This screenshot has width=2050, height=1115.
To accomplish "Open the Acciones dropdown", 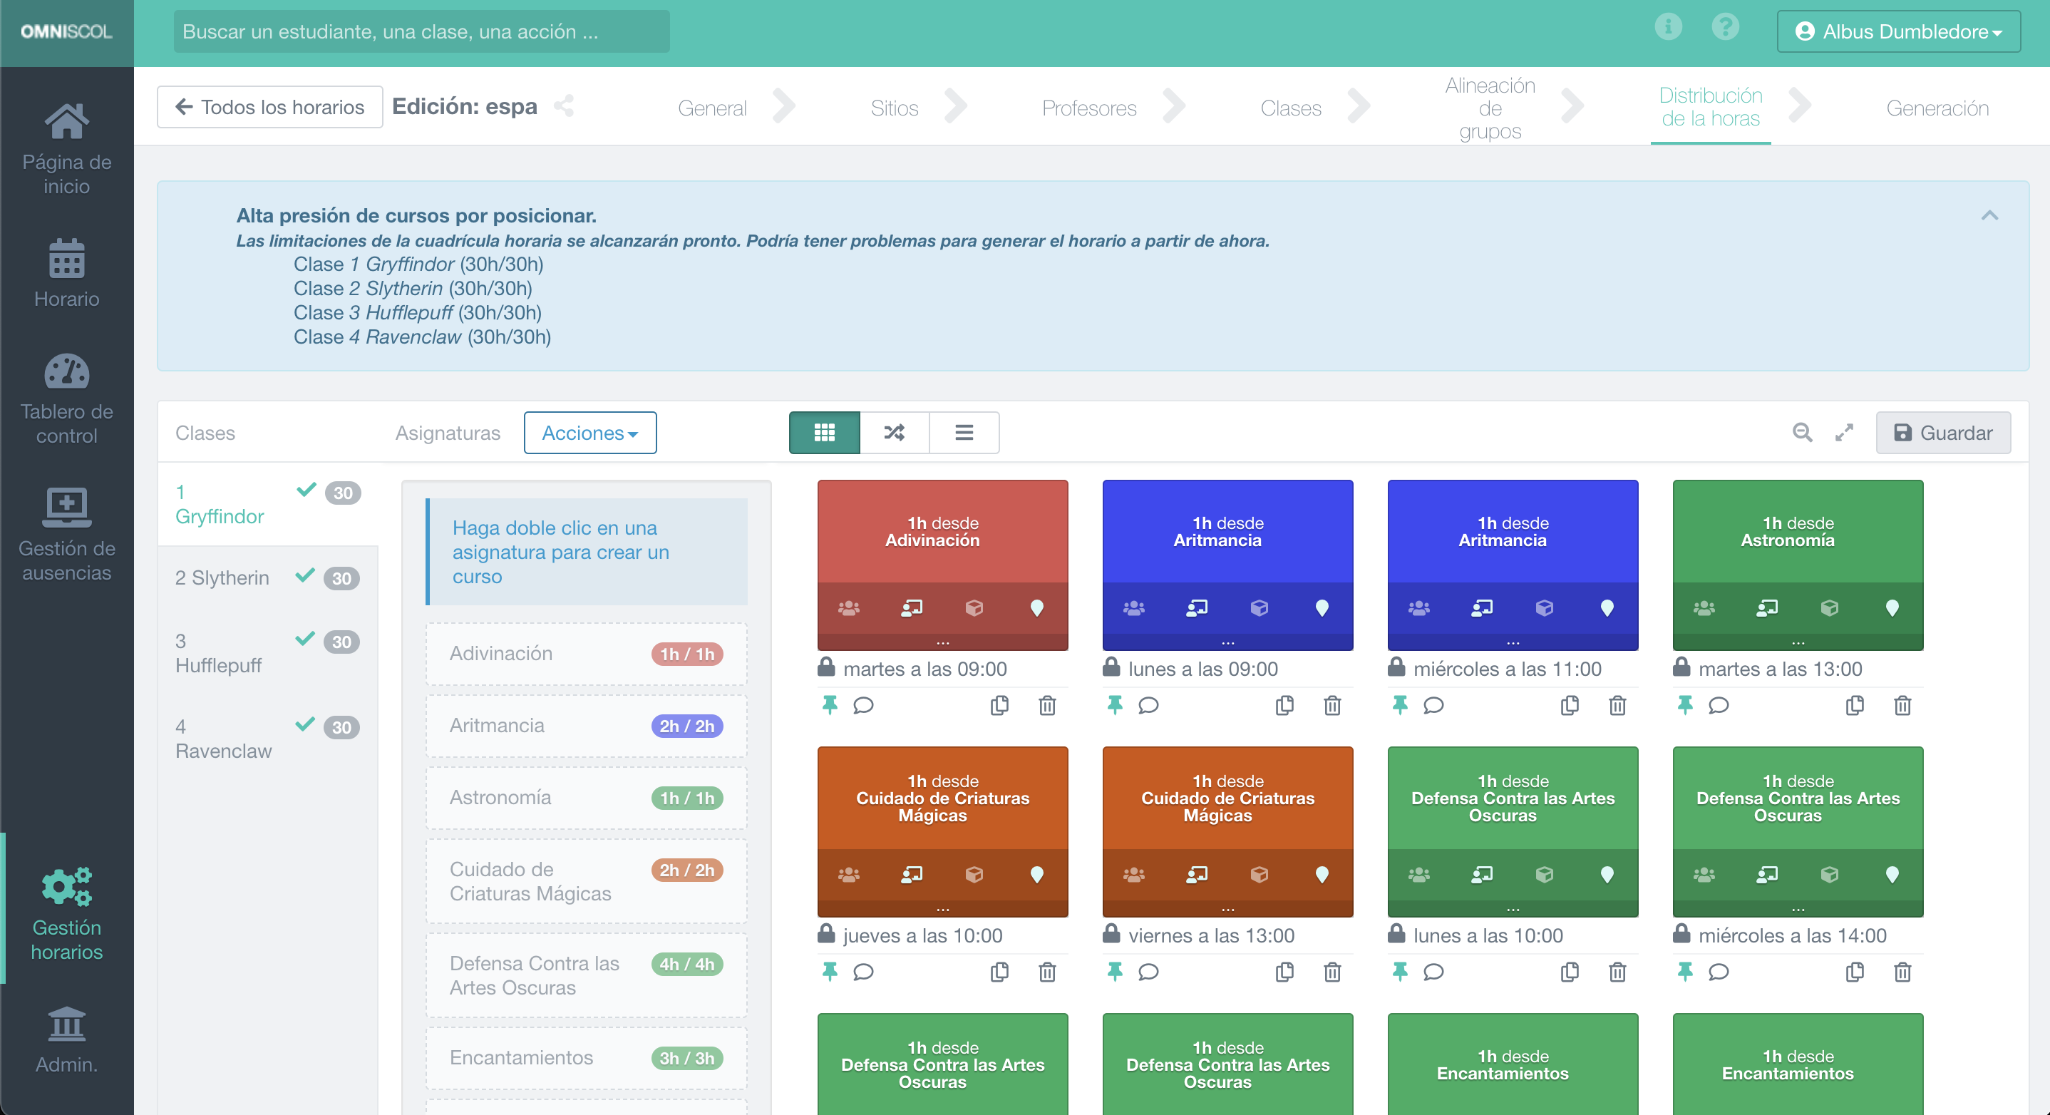I will (589, 433).
